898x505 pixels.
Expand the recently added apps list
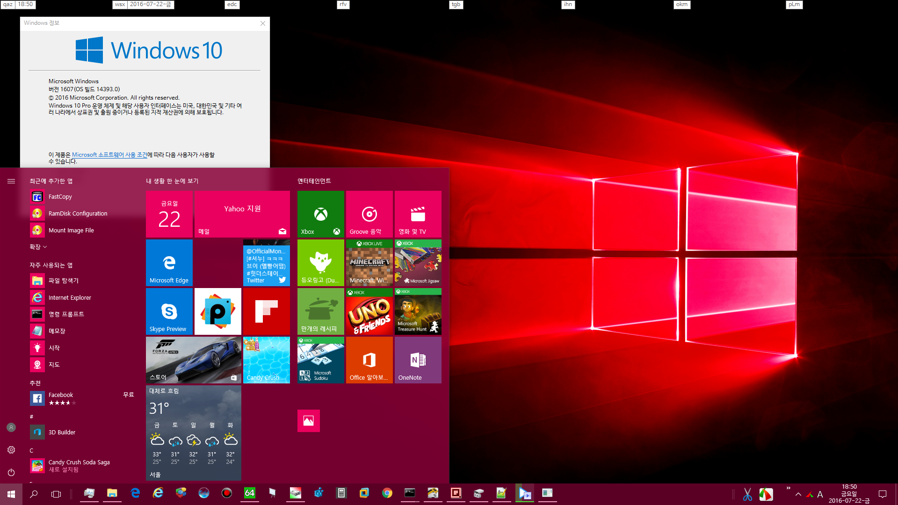[x=38, y=247]
